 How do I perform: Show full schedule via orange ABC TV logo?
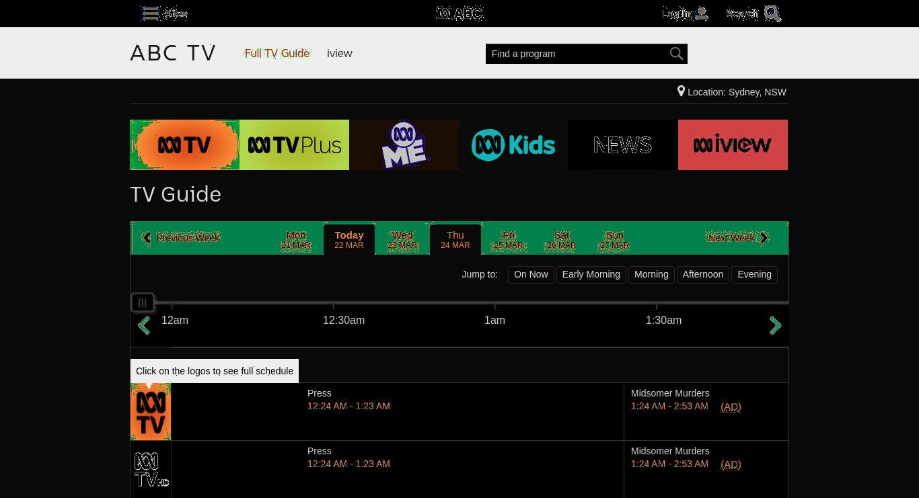pyautogui.click(x=151, y=411)
